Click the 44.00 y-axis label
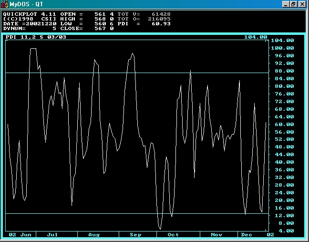309x242 pixels. coord(284,155)
